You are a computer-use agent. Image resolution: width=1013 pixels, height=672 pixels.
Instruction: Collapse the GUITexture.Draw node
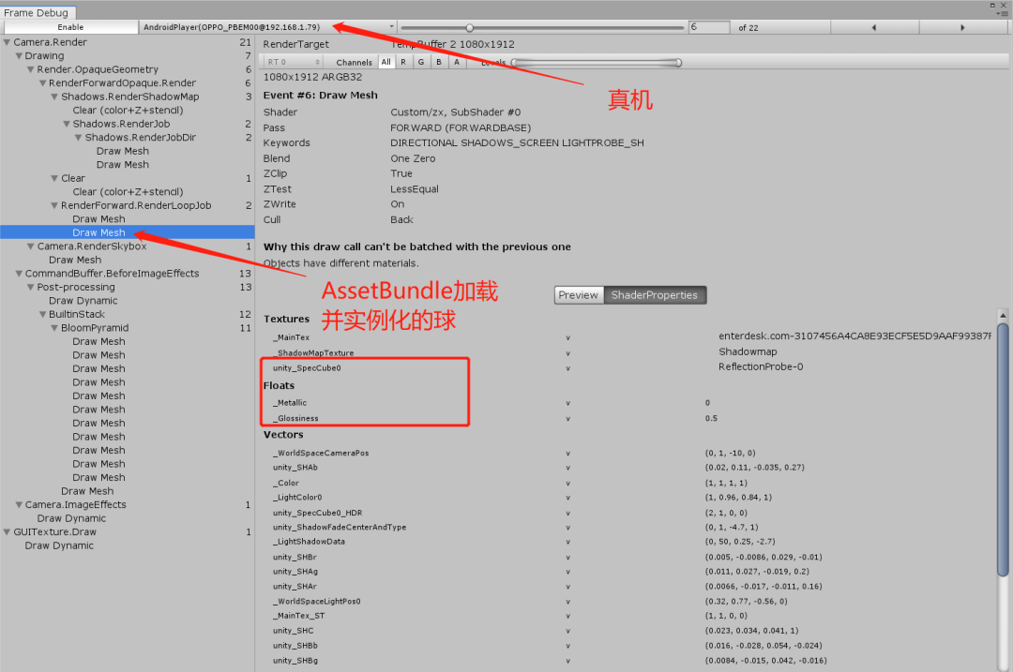(8, 532)
